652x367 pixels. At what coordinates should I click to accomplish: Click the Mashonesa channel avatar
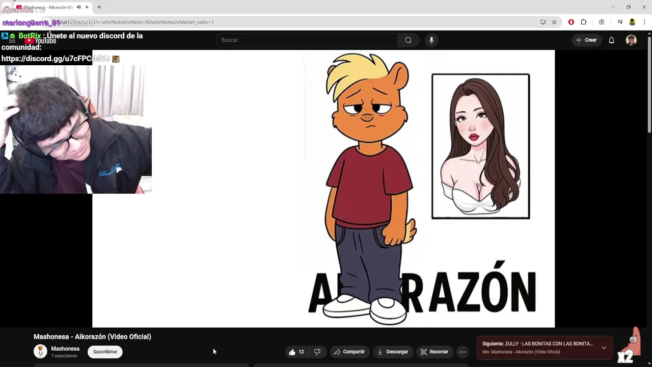click(40, 351)
